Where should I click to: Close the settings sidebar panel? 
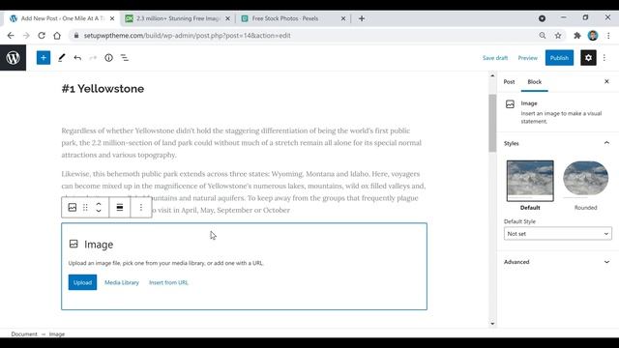pos(606,81)
